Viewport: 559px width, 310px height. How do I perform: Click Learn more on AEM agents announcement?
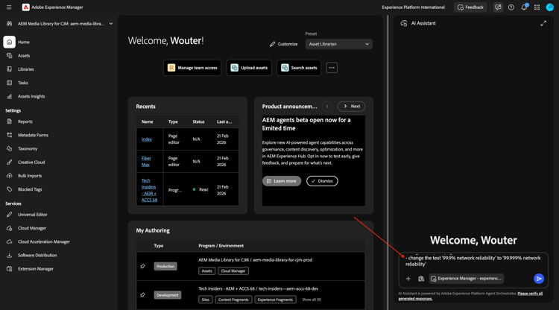(x=282, y=181)
